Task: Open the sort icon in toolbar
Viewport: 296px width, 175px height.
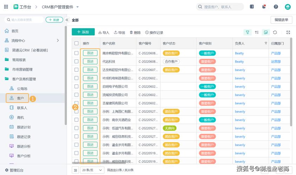Action: [x=257, y=33]
